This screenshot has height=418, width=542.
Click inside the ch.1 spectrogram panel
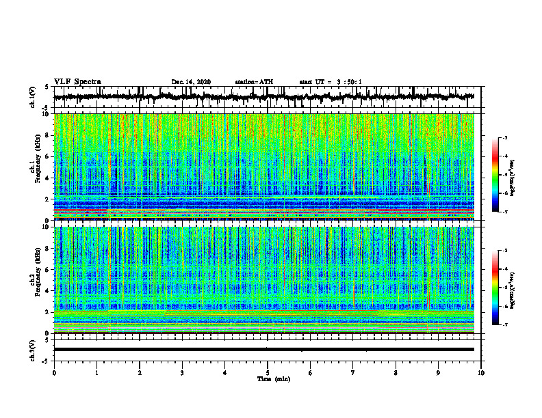263,167
